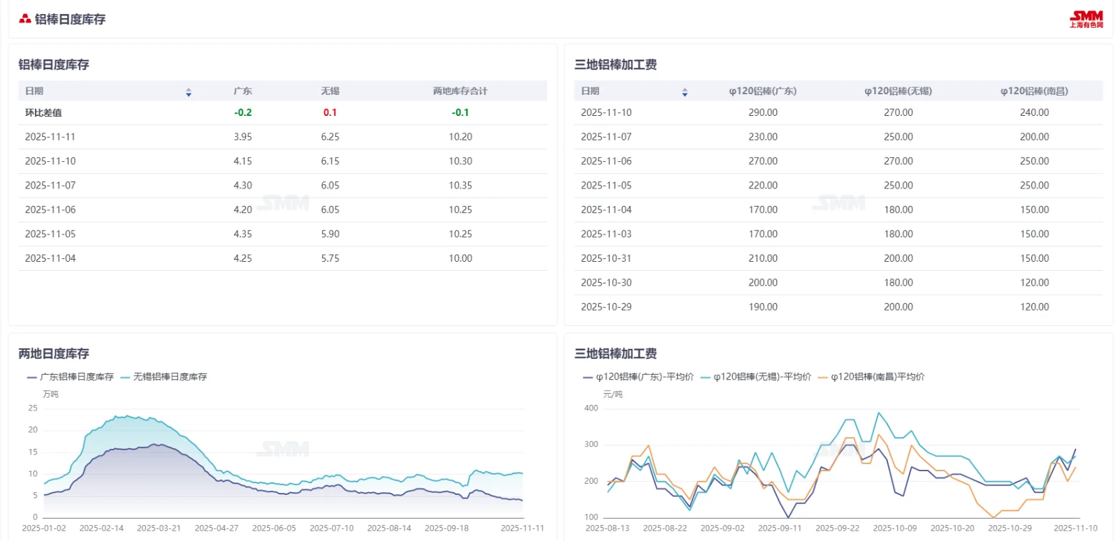Click the 万吨 unit label on inventory chart
Screen dimensions: 1120x541
click(51, 394)
